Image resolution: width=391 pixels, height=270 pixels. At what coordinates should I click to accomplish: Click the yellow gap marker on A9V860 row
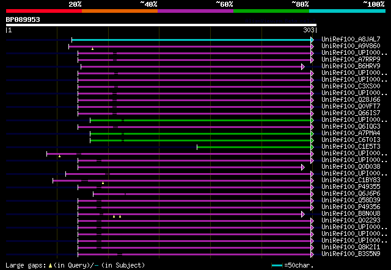coord(92,49)
